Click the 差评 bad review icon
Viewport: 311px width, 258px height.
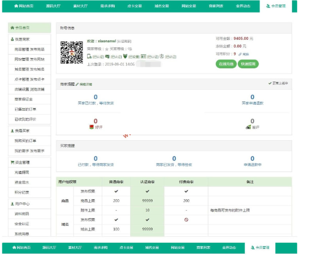(248, 127)
